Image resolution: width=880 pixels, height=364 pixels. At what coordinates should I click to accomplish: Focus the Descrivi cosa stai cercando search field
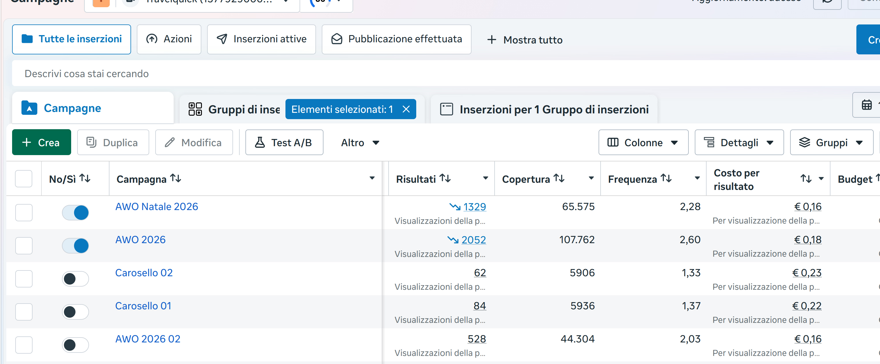446,73
